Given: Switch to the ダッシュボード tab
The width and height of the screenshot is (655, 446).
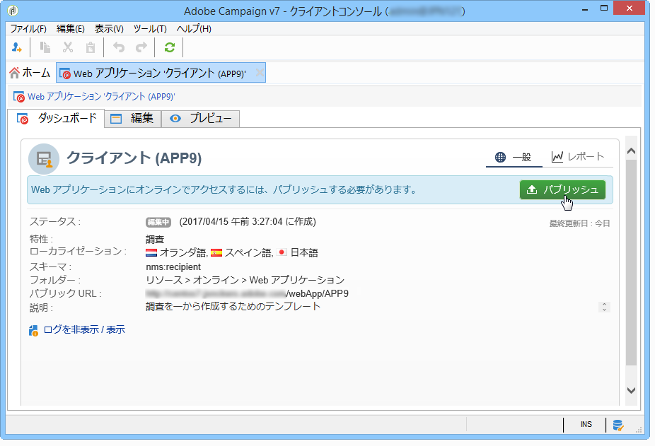Looking at the screenshot, I should point(56,119).
